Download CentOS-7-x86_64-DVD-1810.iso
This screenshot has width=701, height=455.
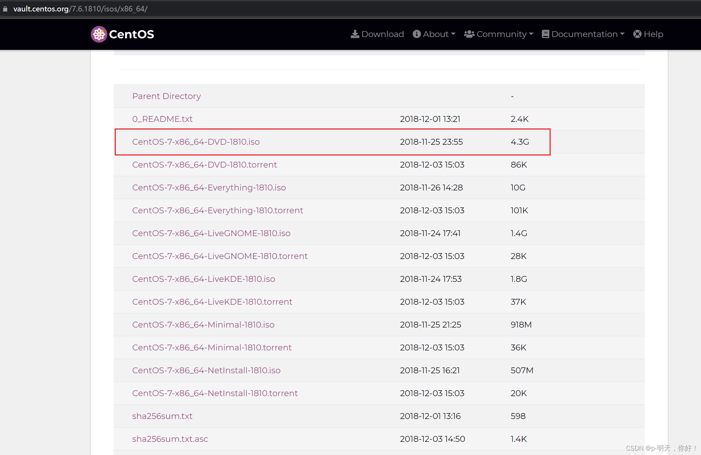[x=196, y=142]
